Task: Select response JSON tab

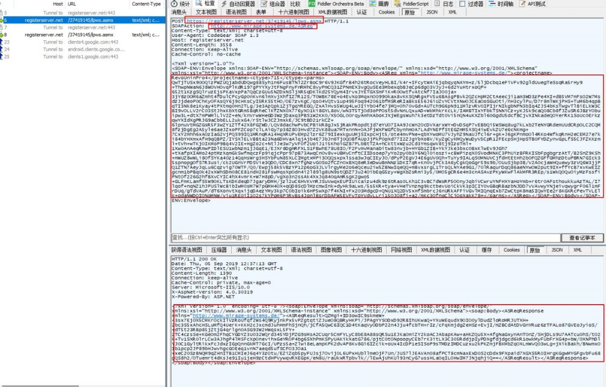Action: (557, 250)
